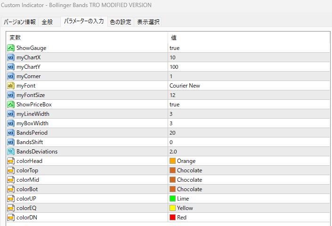Open the 全般 tab

pyautogui.click(x=47, y=22)
